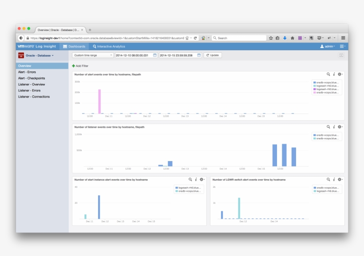
Task: Open the gear settings on the alert events chart
Action: (340, 74)
